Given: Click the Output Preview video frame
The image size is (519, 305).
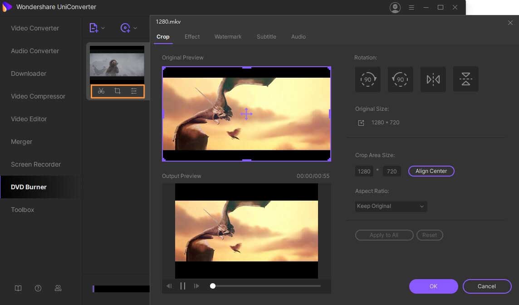Looking at the screenshot, I should click(247, 231).
